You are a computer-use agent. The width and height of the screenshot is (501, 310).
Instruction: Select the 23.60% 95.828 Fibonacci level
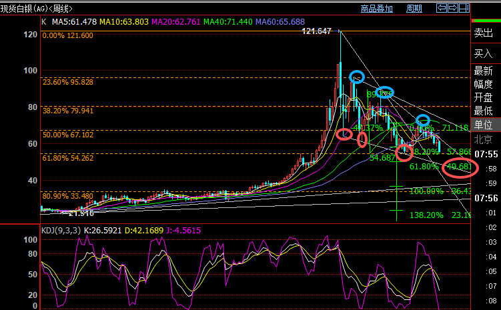coord(68,82)
